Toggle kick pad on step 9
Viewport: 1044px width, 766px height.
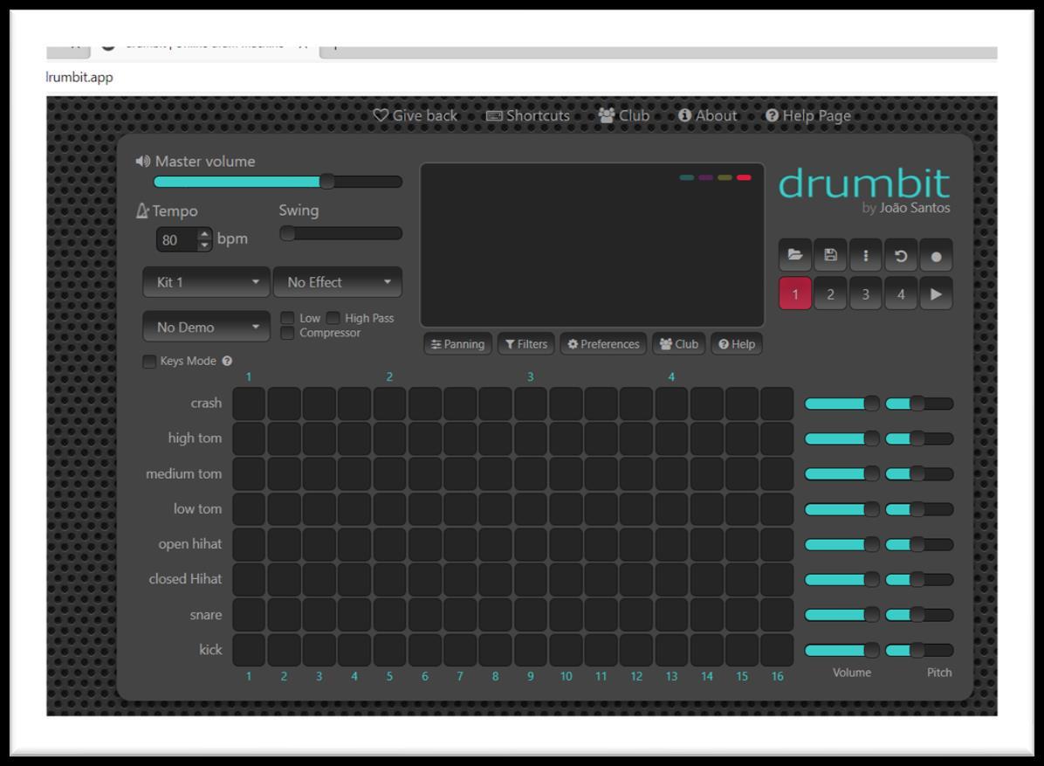[x=531, y=650]
